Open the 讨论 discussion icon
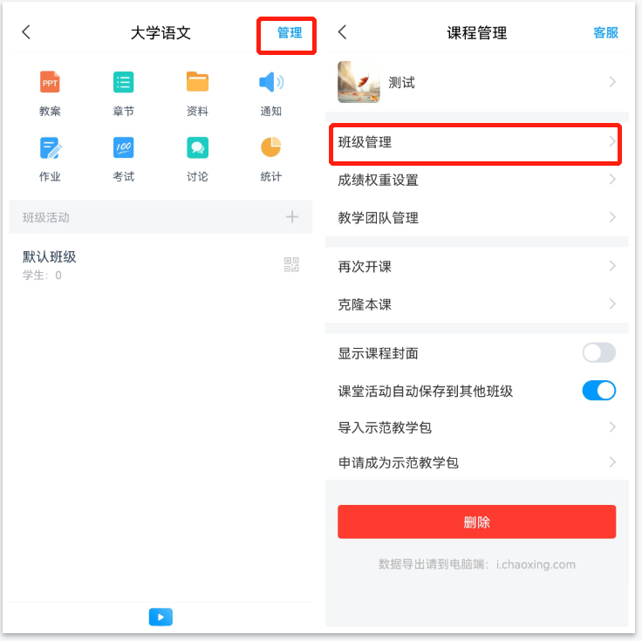642x641 pixels. (197, 147)
